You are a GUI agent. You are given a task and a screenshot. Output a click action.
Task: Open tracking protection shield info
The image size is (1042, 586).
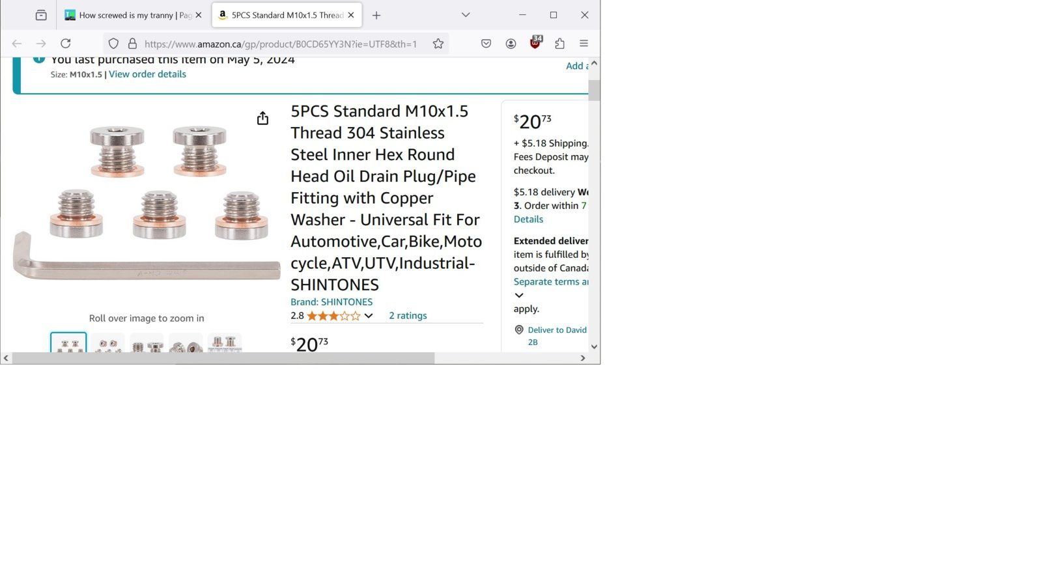[113, 44]
